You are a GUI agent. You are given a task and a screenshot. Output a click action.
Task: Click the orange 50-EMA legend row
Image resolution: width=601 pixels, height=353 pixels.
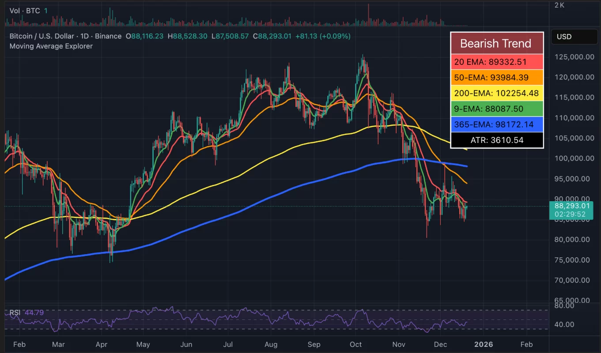[x=497, y=77]
